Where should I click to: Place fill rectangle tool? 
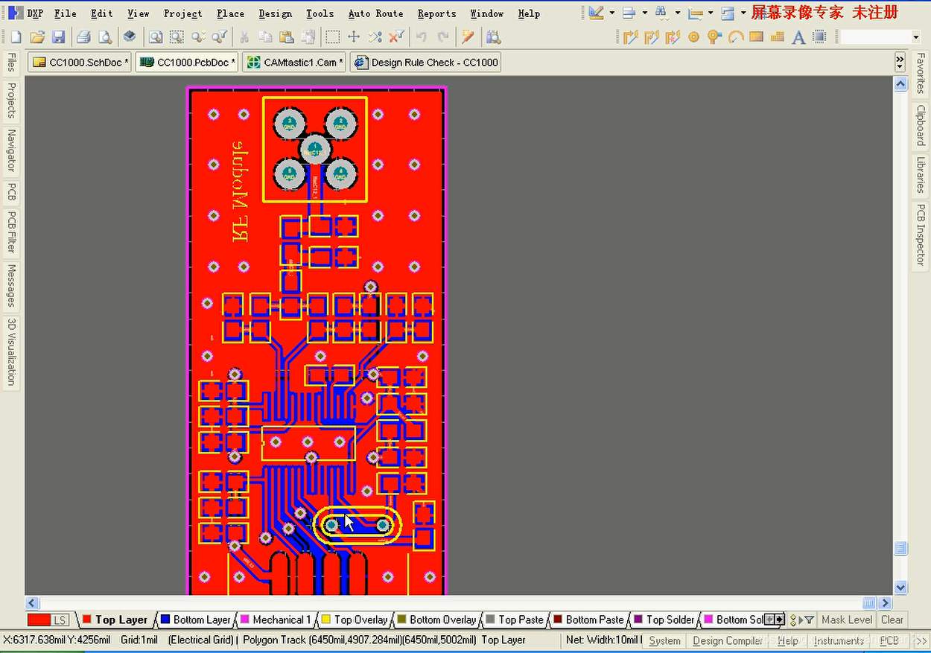[x=757, y=36]
